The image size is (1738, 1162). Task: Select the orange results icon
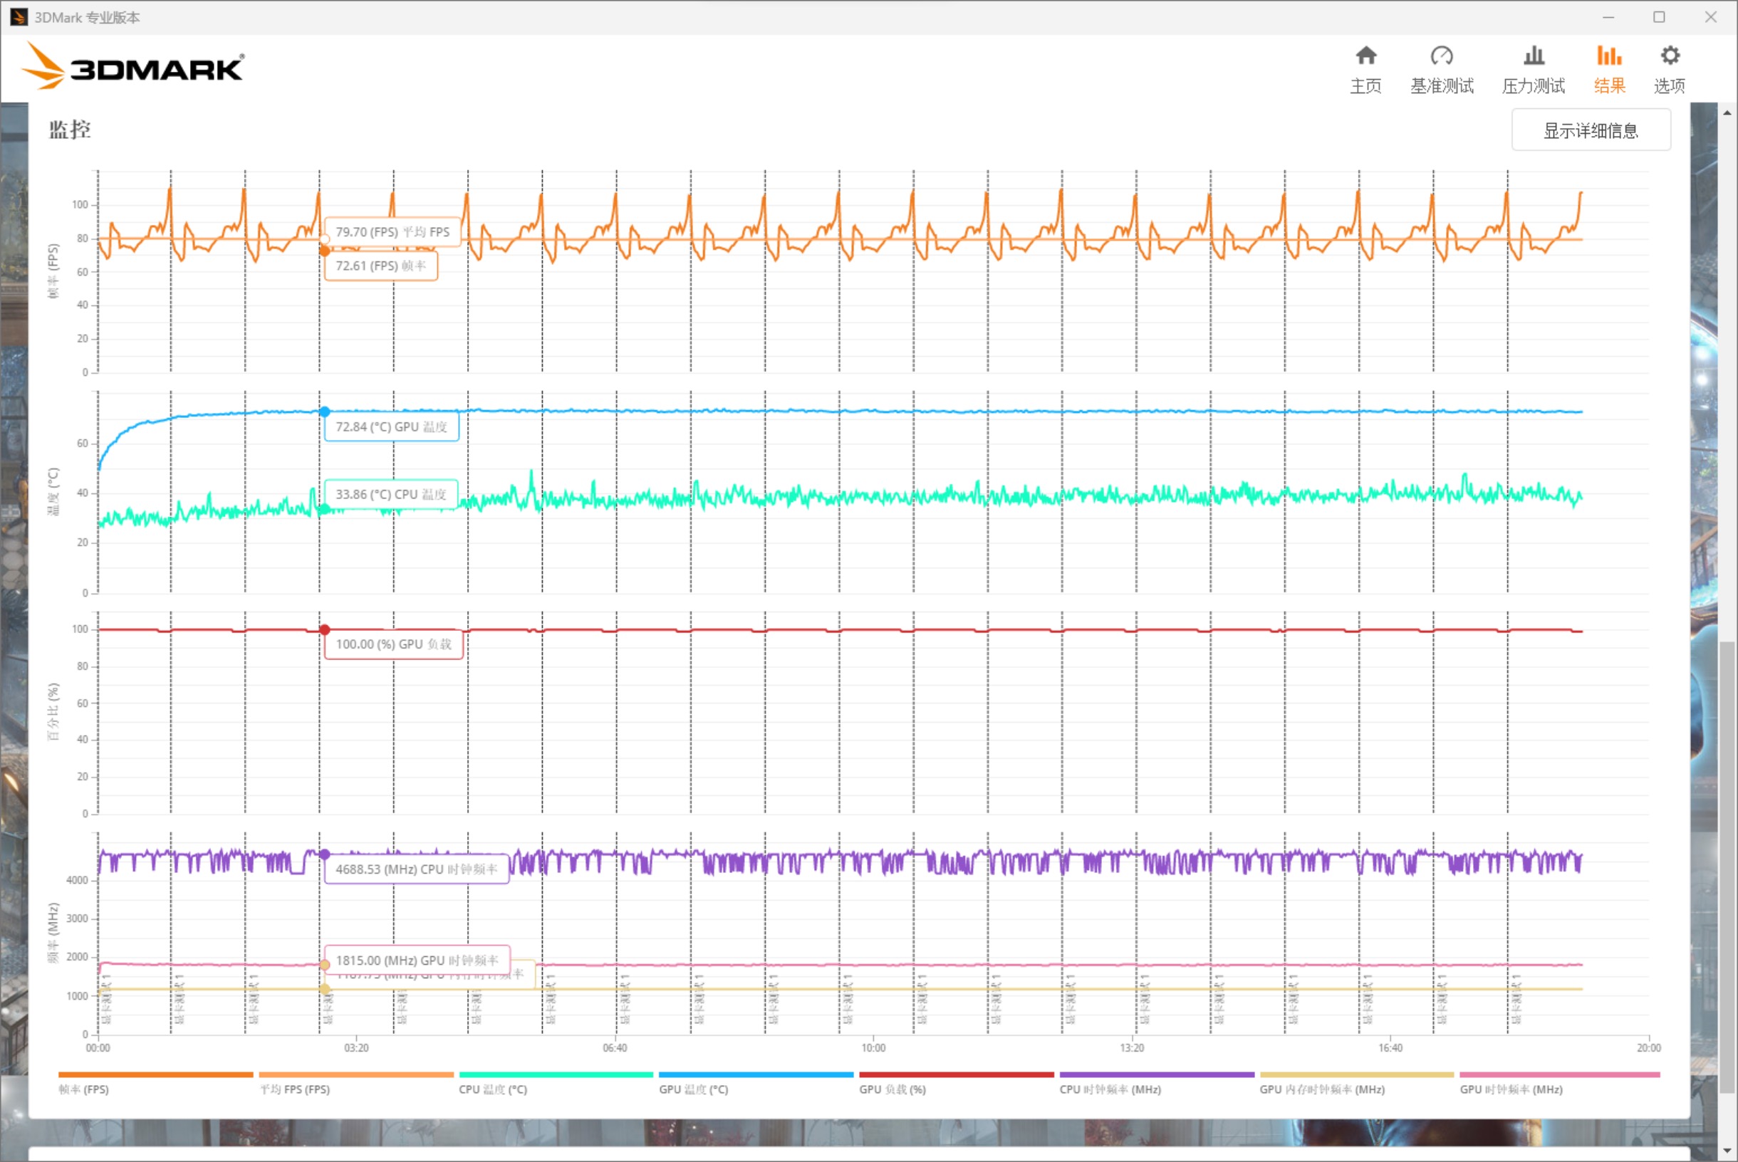click(x=1608, y=56)
